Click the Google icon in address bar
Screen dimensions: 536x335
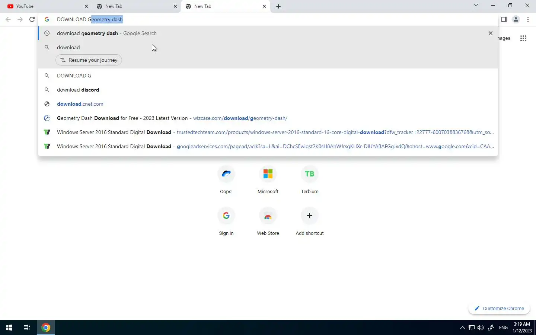pos(47,19)
